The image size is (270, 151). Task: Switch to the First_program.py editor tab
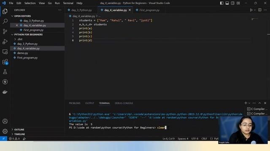coord(149,10)
